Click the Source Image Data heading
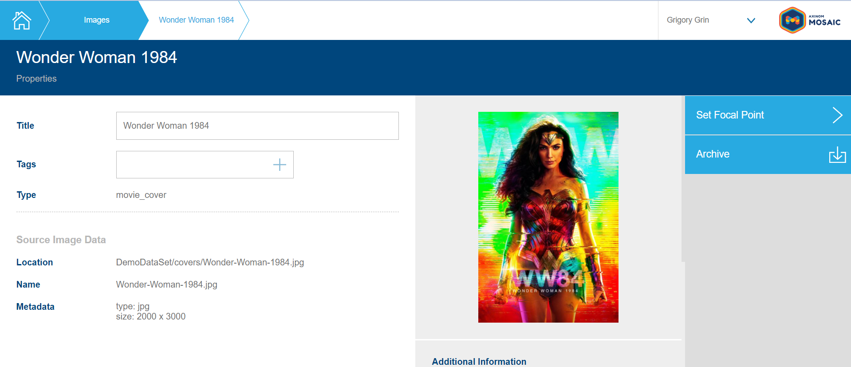Viewport: 851px width, 367px height. click(61, 240)
